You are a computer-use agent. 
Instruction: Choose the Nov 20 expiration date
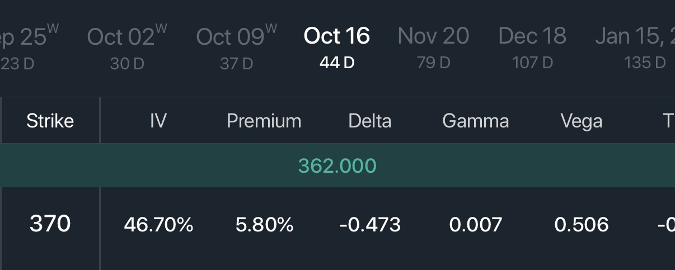(433, 47)
